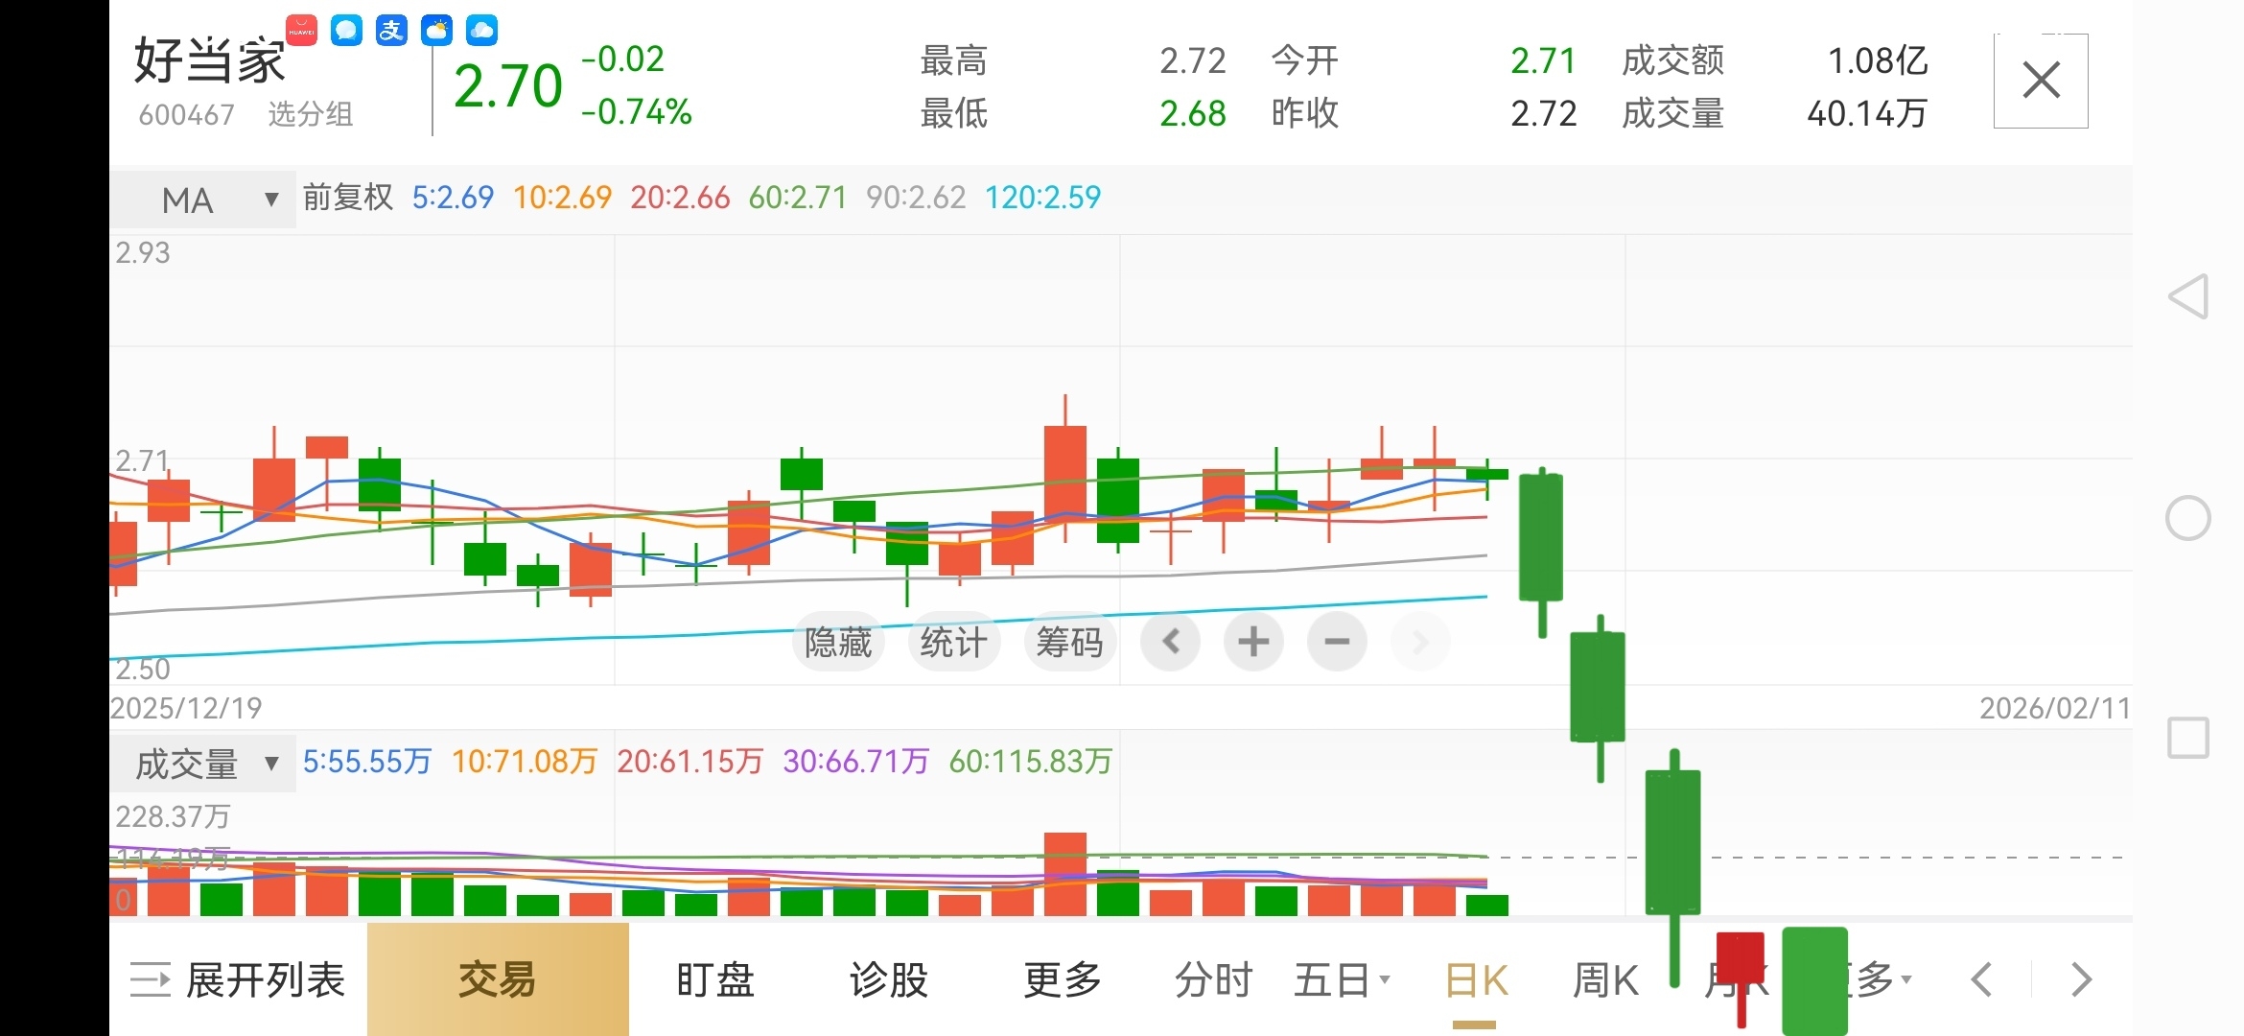This screenshot has height=1036, width=2244.
Task: Tap the gold 交易 button
Action: pyautogui.click(x=498, y=979)
